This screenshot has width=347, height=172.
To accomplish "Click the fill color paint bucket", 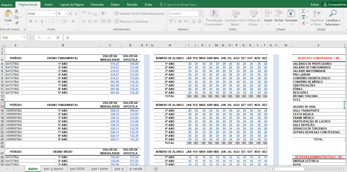I will (64, 21).
